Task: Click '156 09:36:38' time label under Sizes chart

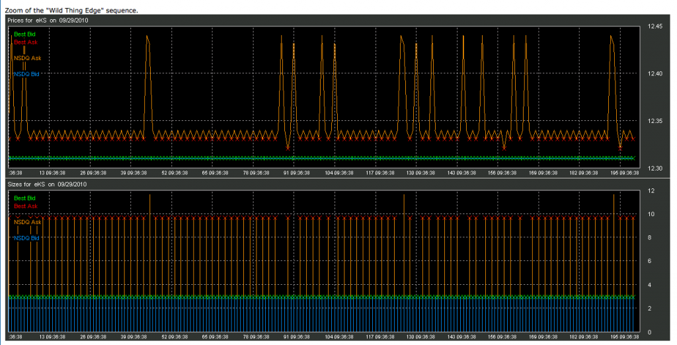Action: pos(502,337)
